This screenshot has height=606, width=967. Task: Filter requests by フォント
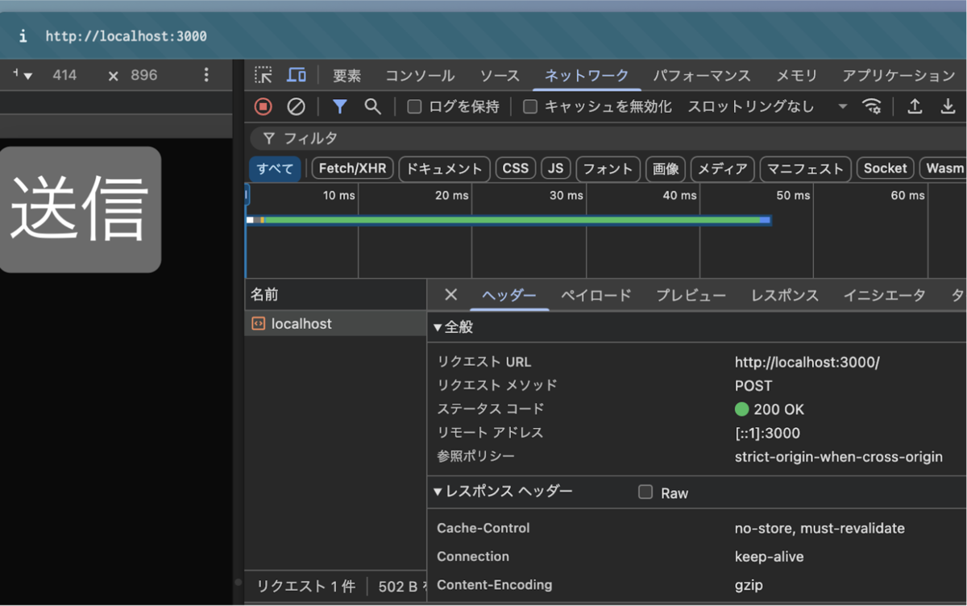[x=608, y=168]
